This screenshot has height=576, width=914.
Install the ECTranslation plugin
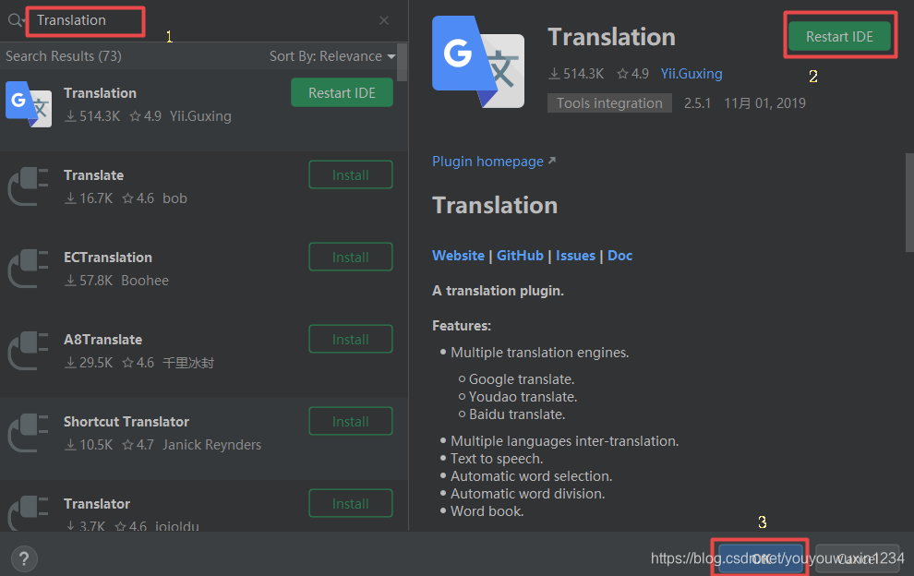coord(350,258)
